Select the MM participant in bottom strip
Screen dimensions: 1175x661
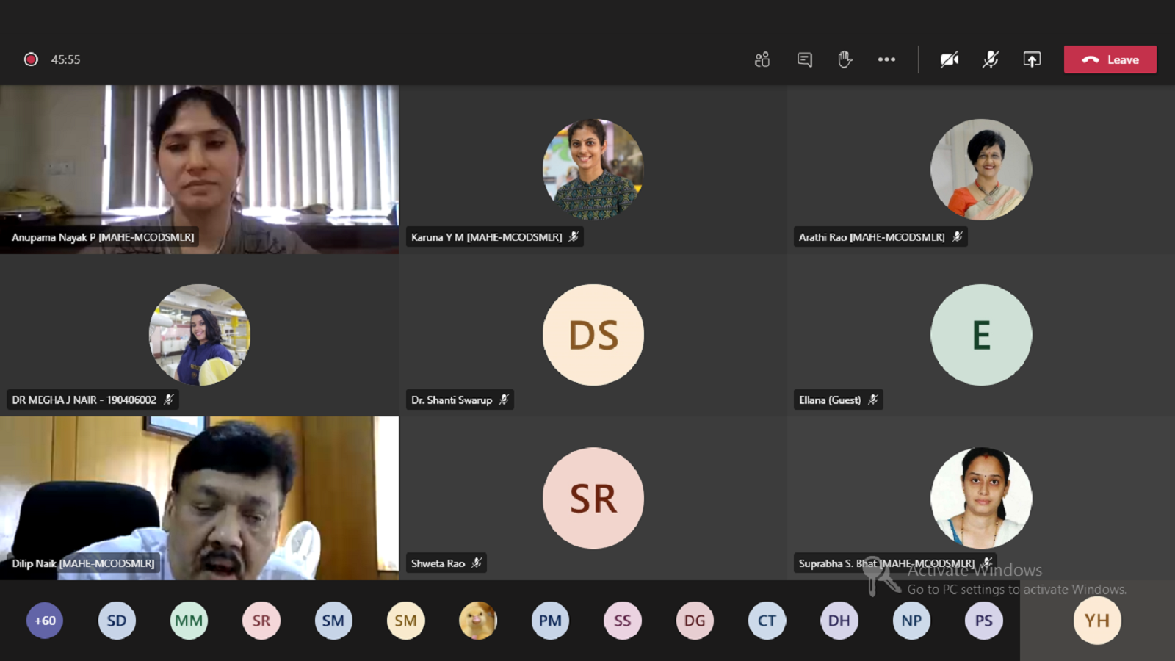[x=189, y=621]
